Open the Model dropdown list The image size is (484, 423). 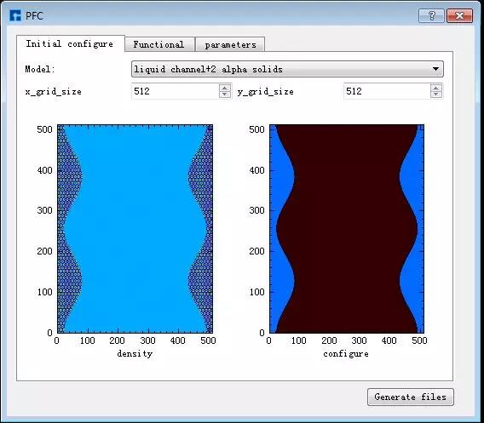tap(287, 69)
